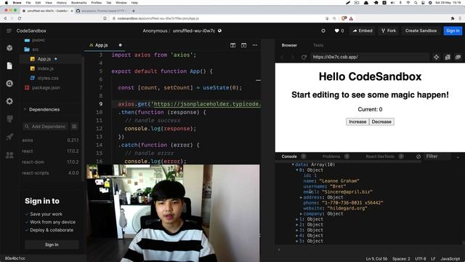
Task: Open the History menu in menu bar
Action: pyautogui.click(x=61, y=3)
